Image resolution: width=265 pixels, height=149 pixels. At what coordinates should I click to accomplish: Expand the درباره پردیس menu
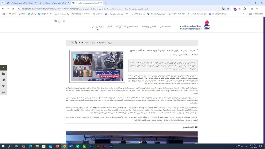(98, 26)
